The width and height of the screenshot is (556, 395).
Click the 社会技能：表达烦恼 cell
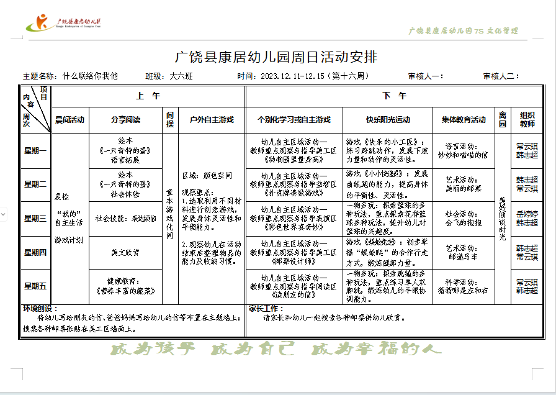(125, 219)
